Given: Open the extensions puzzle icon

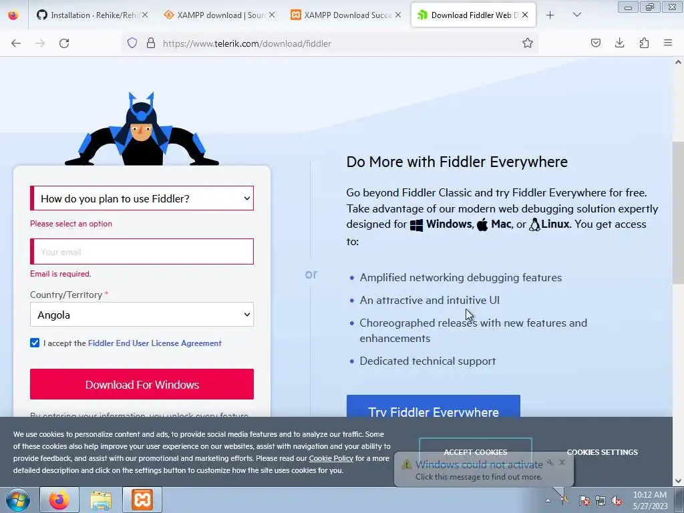Looking at the screenshot, I should point(644,43).
